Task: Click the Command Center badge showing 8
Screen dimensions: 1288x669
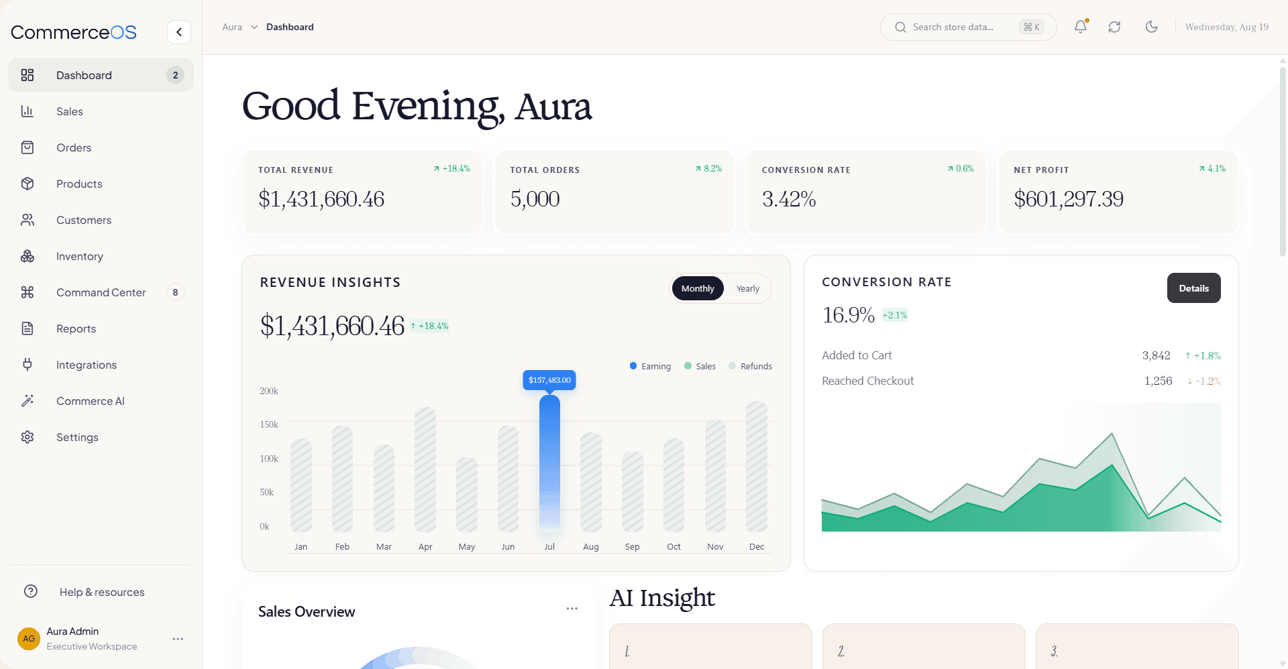Action: [x=175, y=292]
